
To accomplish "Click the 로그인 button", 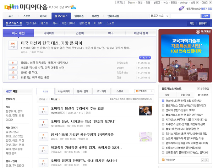I will coord(120,2).
